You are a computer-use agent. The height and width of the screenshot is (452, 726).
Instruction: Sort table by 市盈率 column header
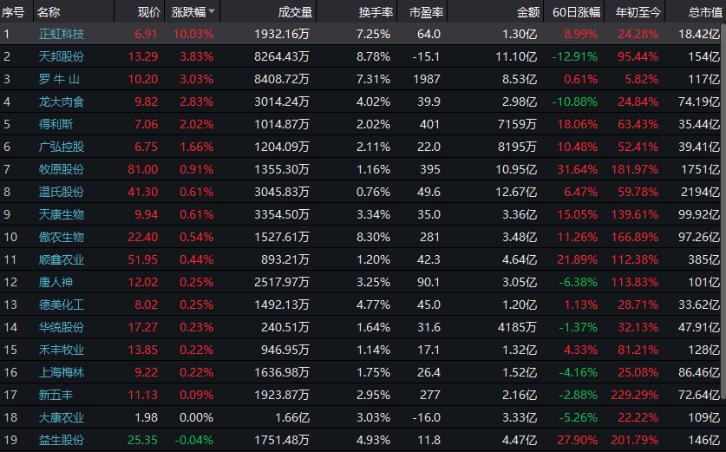[427, 12]
